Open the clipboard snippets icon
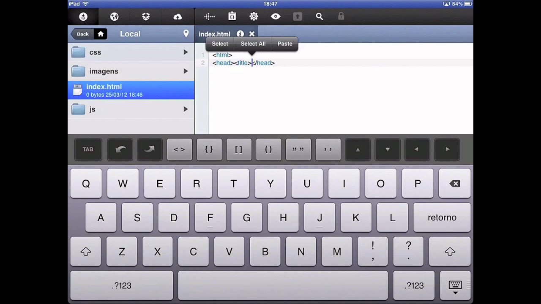 click(232, 16)
